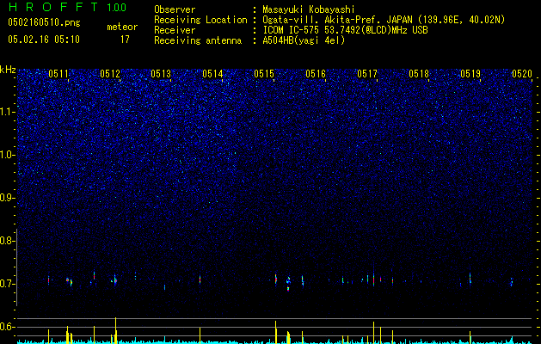
Task: Click the yellow power spike just after 0515
Action: pos(276,332)
